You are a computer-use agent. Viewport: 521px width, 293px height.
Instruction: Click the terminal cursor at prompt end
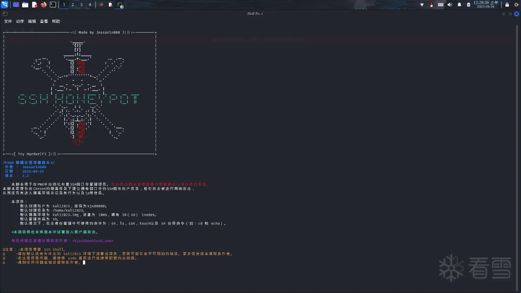(x=84, y=262)
